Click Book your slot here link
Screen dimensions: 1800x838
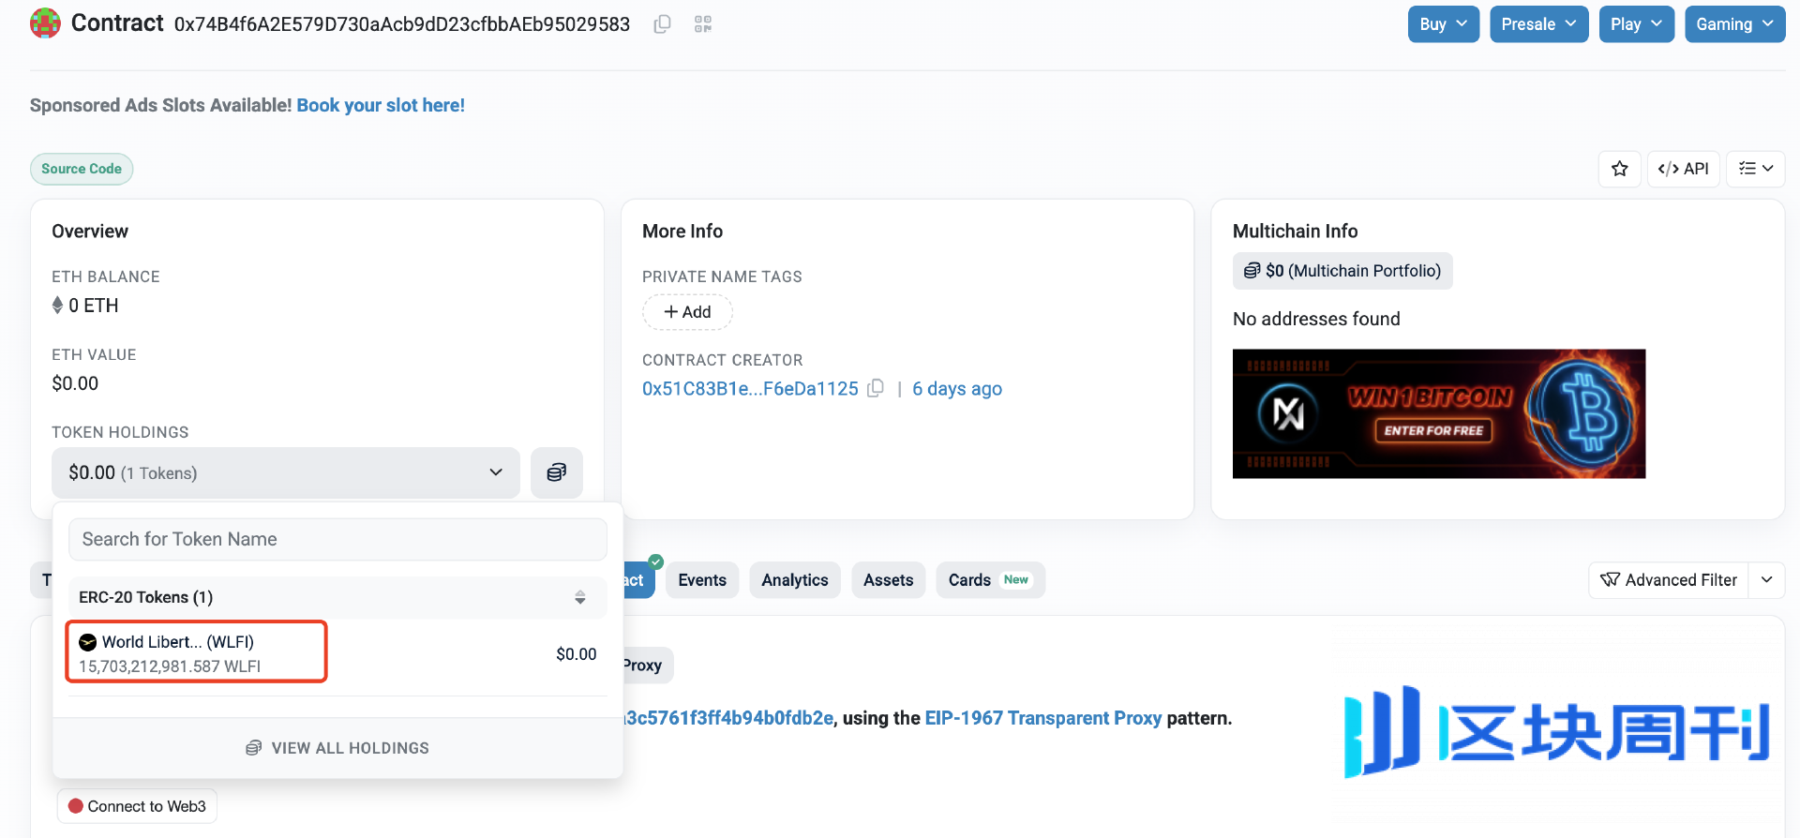click(x=381, y=105)
